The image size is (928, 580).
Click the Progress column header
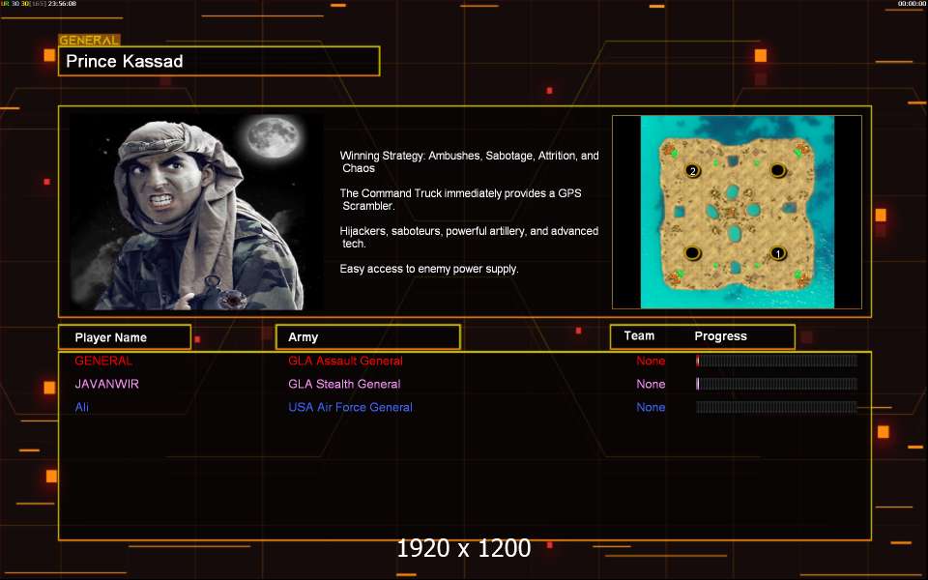tap(720, 336)
